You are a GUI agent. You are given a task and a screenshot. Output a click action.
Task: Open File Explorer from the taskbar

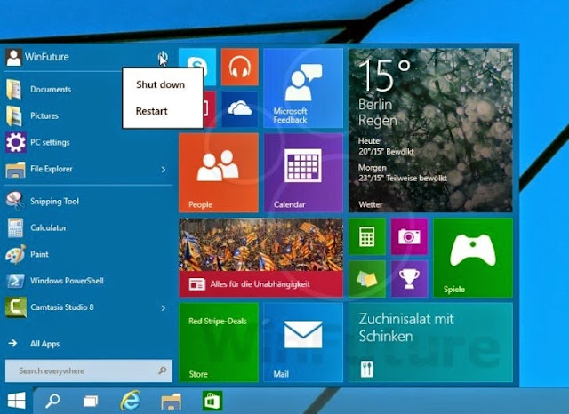172,401
